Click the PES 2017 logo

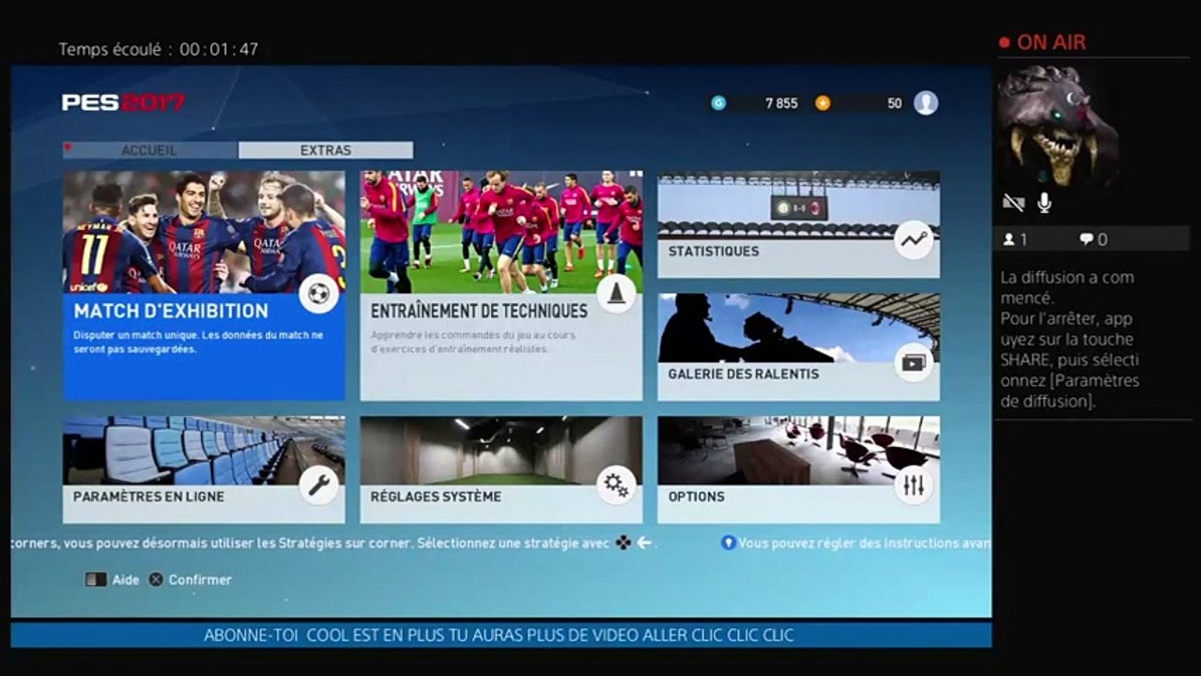(123, 102)
